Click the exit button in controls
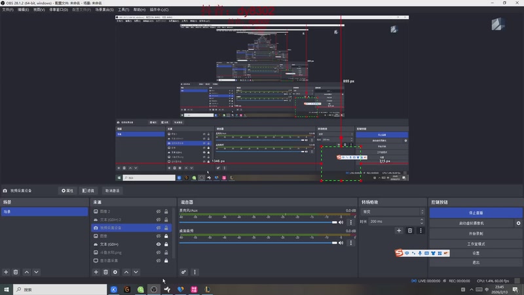This screenshot has width=524, height=295. click(476, 263)
